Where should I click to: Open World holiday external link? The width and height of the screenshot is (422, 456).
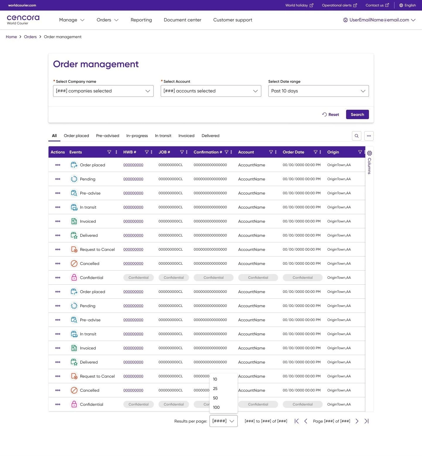pyautogui.click(x=300, y=5)
